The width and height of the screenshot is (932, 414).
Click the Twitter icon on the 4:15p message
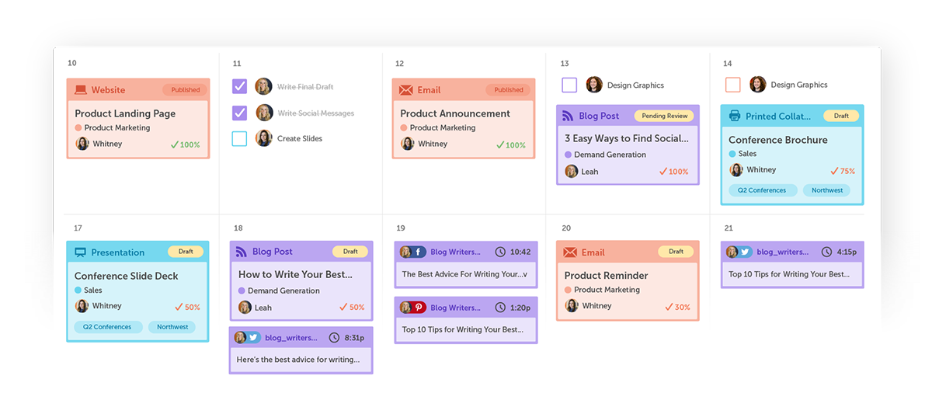[746, 252]
